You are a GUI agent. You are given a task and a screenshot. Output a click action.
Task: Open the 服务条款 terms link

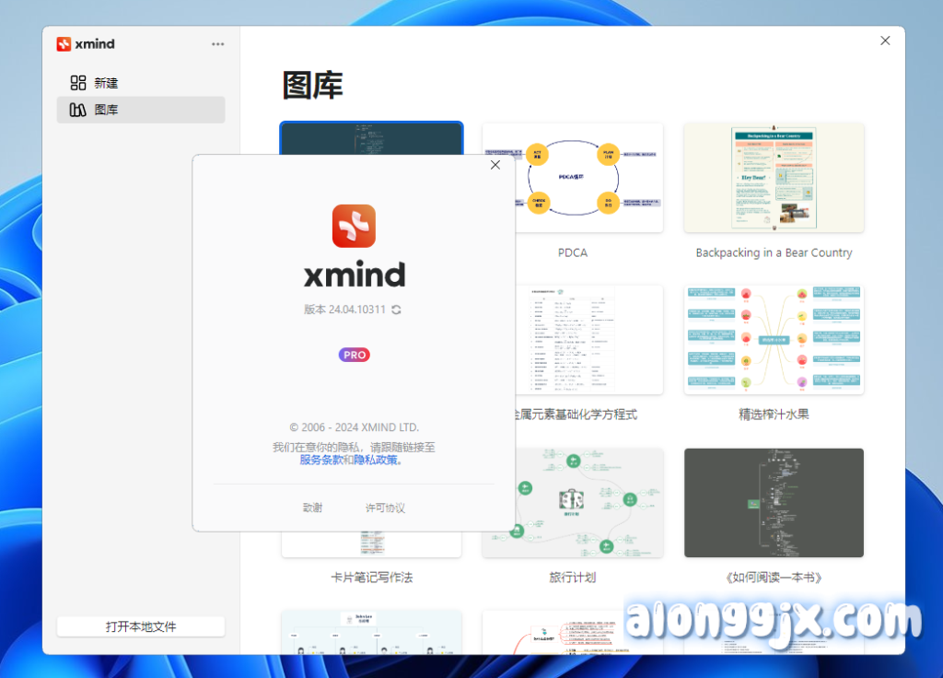(320, 460)
